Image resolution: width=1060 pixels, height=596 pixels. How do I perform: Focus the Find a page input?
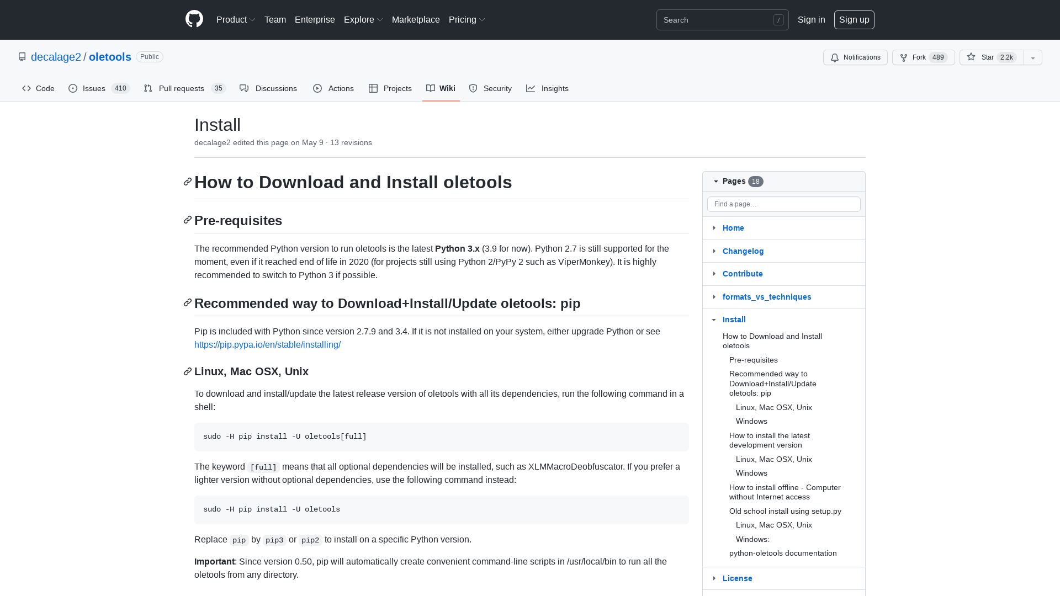point(783,204)
